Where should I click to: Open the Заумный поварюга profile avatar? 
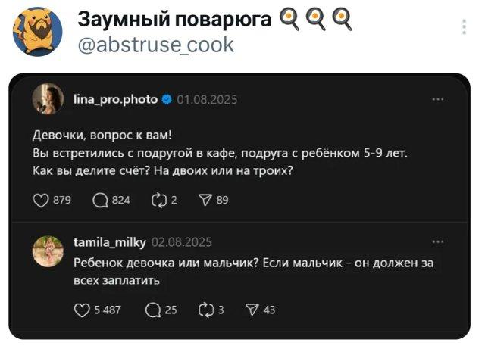pos(36,31)
